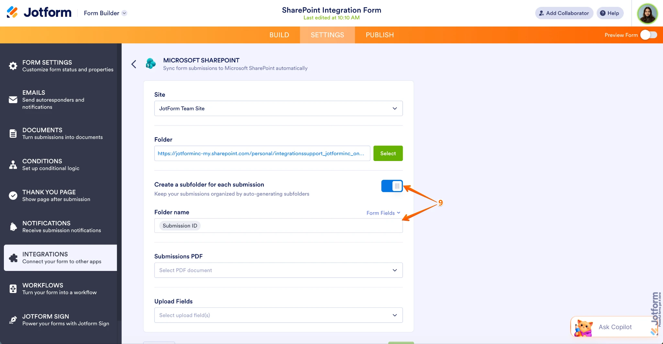Click the Submission ID tag
Screen dimensions: 663x344
point(180,225)
